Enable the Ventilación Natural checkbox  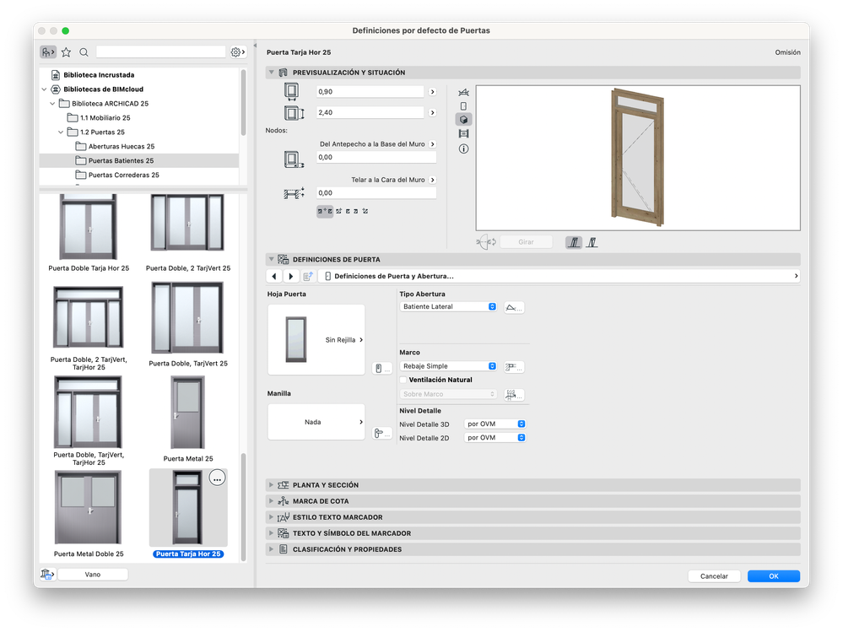tap(403, 380)
